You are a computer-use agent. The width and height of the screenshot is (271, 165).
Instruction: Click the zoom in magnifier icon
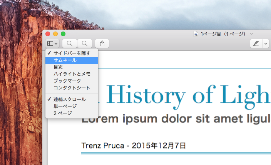(85, 43)
